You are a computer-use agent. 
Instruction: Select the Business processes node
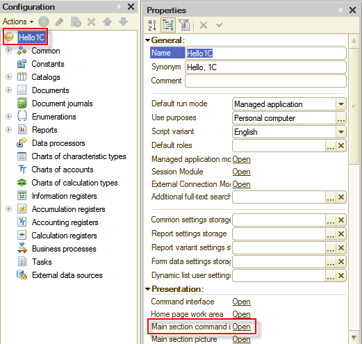click(64, 249)
